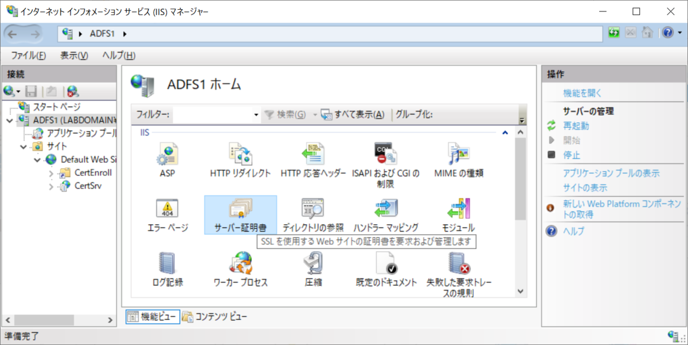This screenshot has width=688, height=345.
Task: Collapse the ADFS1 server tree node
Action: point(9,120)
